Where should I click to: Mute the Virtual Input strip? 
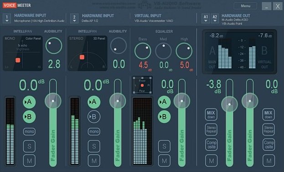(x=164, y=161)
